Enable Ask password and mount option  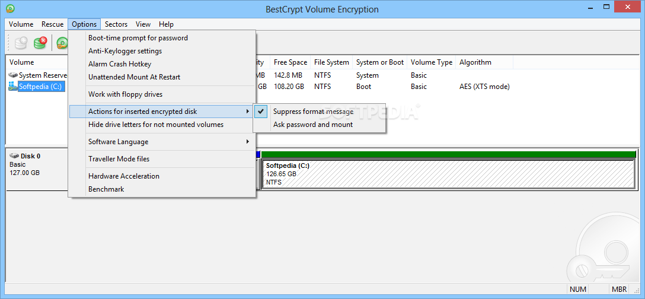(x=320, y=125)
